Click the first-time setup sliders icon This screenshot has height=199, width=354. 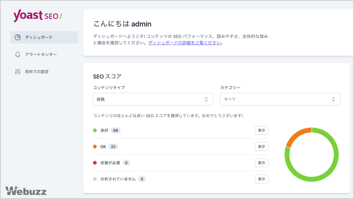(x=18, y=72)
